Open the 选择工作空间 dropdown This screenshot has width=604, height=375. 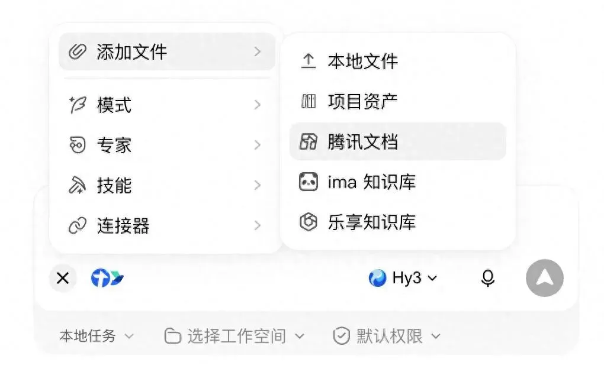pos(234,336)
